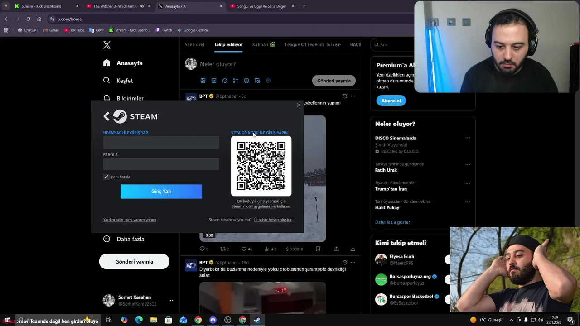Like the BPT post with 46 likes
580x326 pixels.
point(246,249)
